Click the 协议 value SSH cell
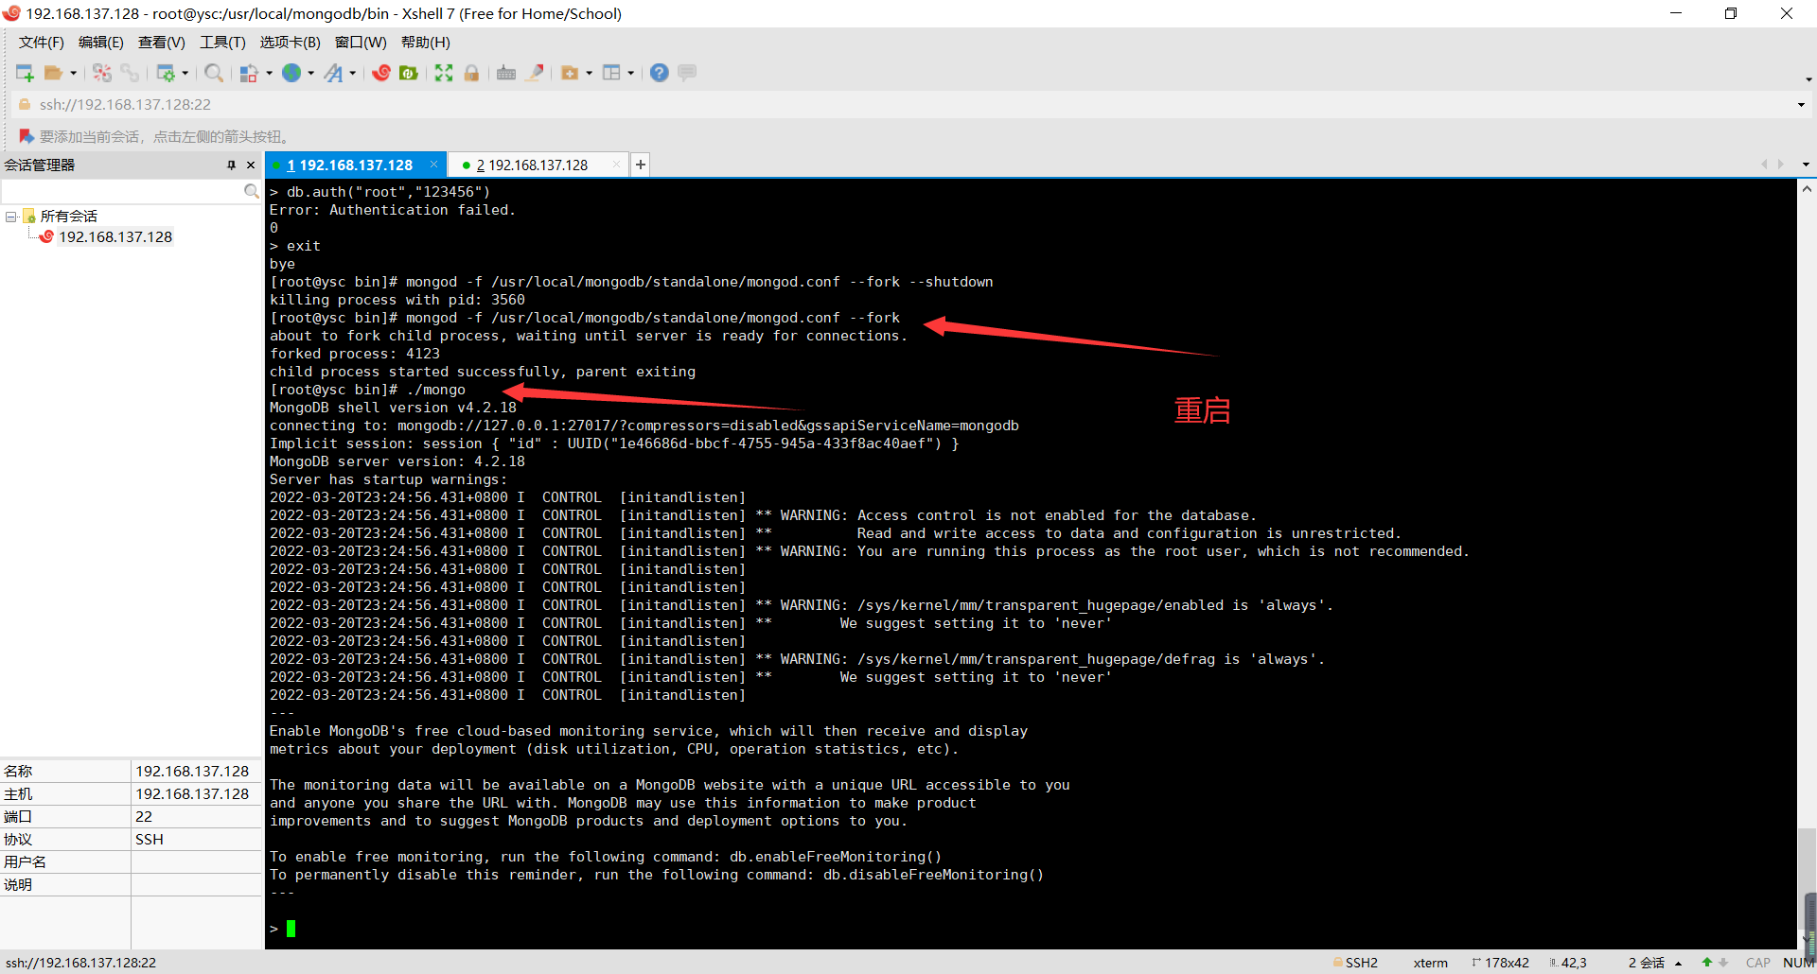This screenshot has width=1817, height=974. click(196, 840)
